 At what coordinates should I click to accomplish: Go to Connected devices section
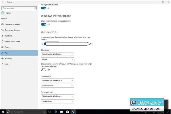pos(12,30)
